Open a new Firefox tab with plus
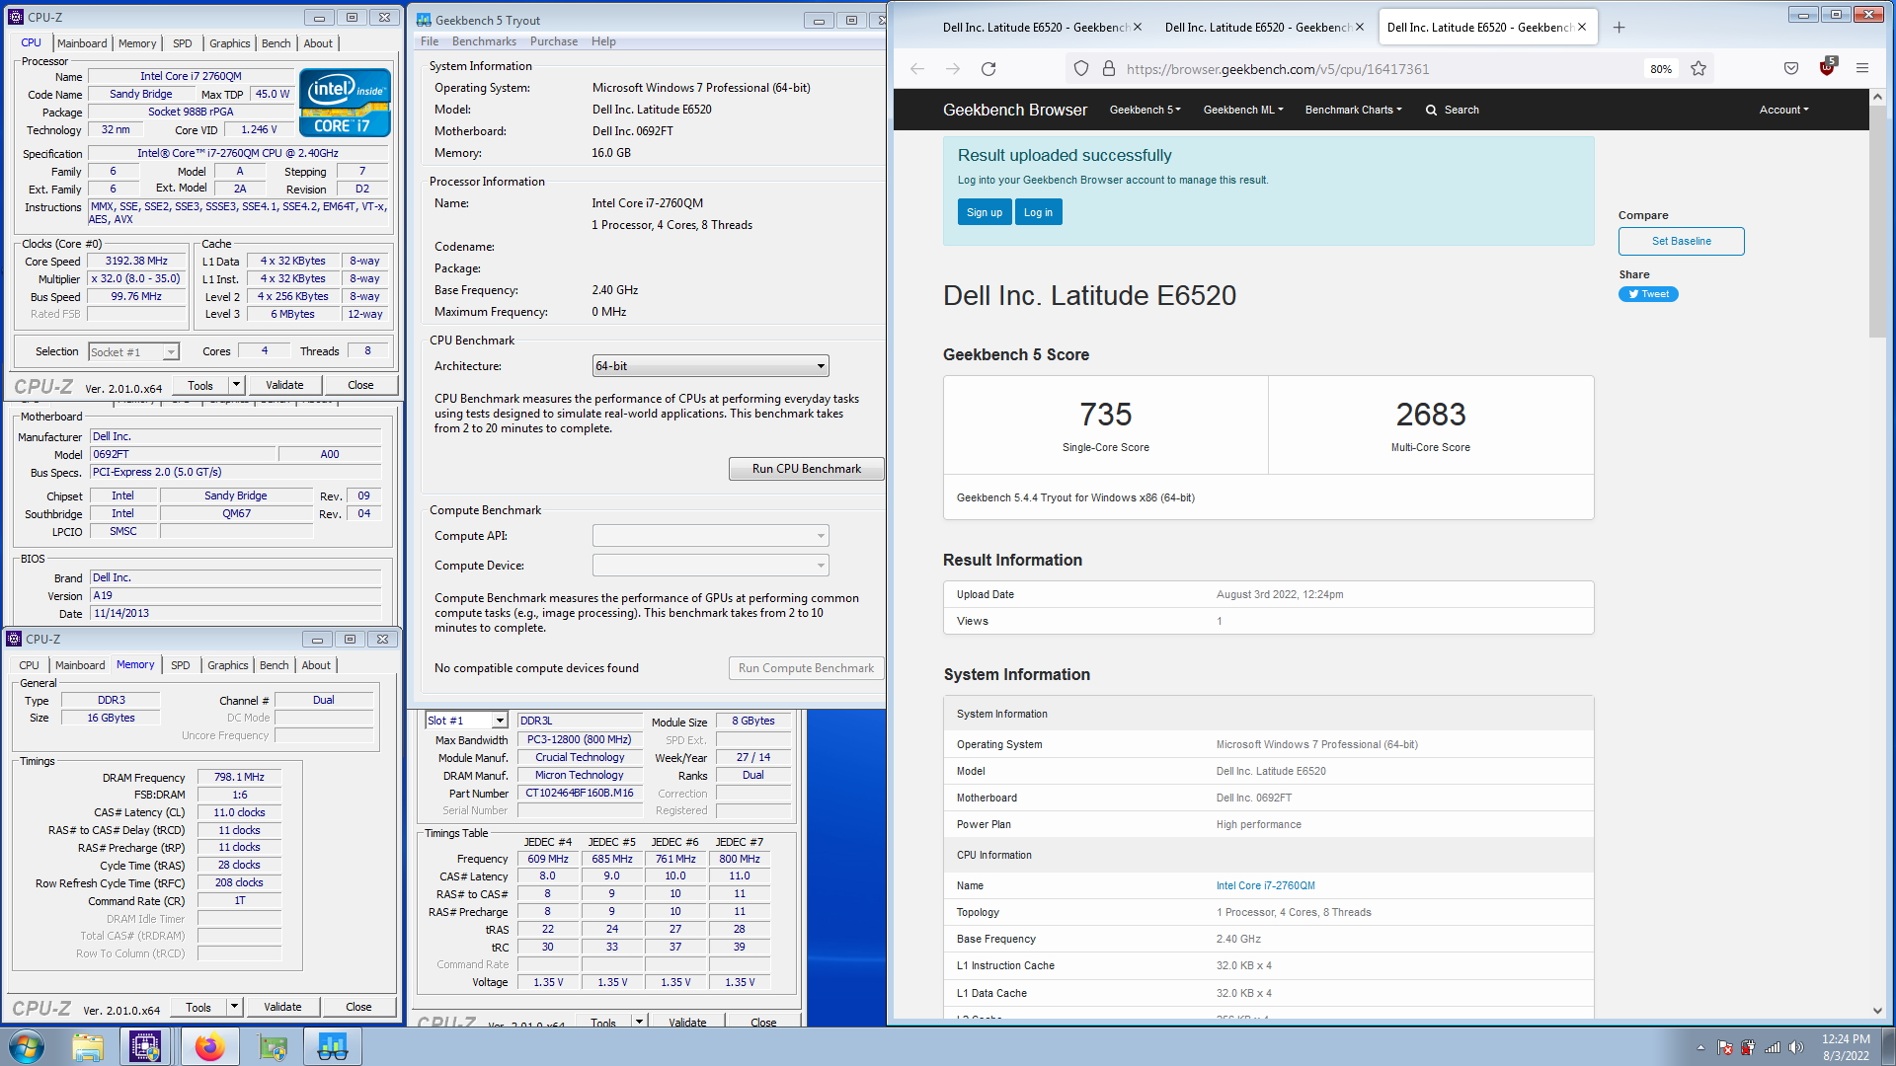This screenshot has width=1896, height=1066. (x=1619, y=28)
